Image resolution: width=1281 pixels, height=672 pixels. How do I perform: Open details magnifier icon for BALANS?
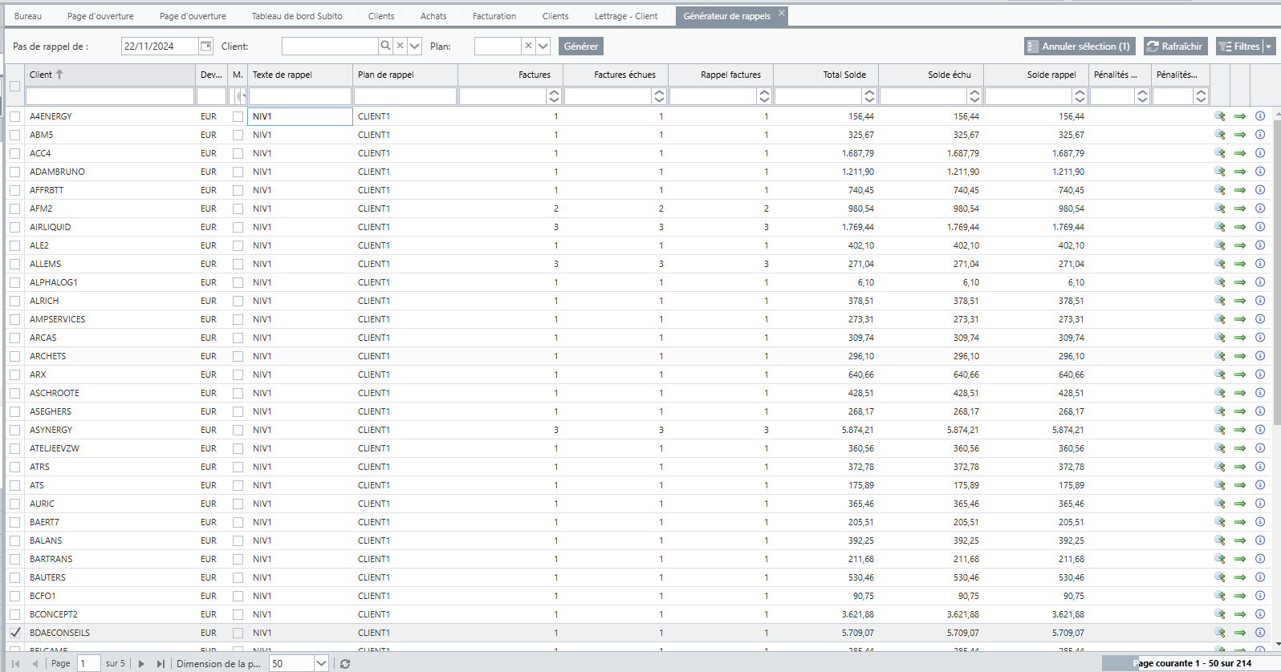tap(1220, 540)
